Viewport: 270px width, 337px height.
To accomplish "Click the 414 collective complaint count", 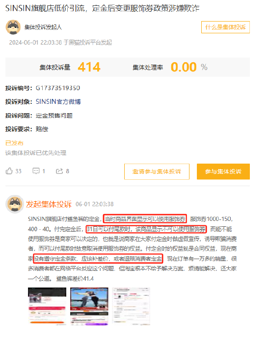I will pyautogui.click(x=89, y=67).
